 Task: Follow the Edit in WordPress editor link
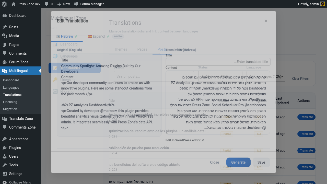click(x=185, y=140)
